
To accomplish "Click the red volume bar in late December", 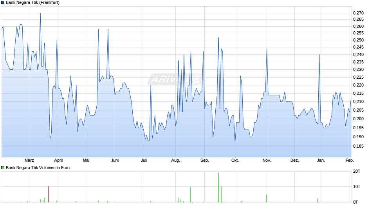I will [318, 201].
